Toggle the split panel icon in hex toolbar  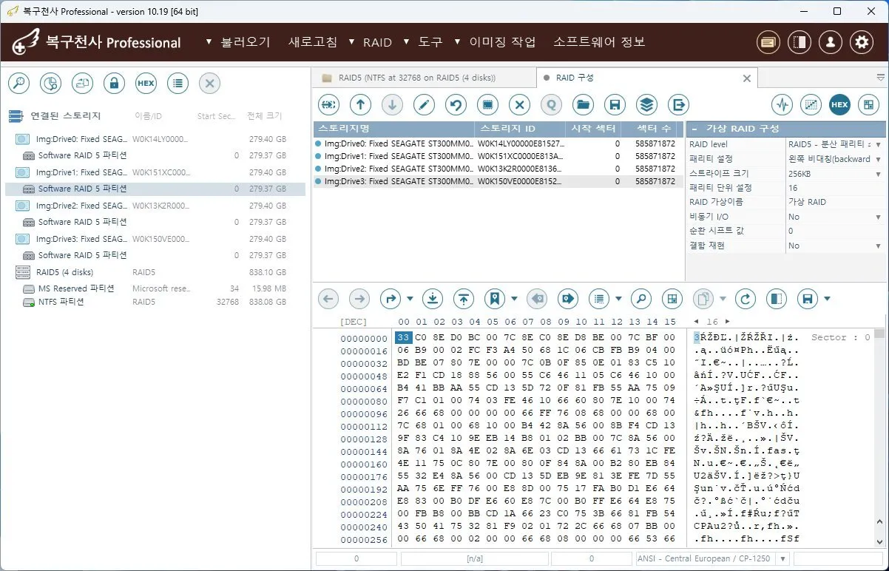tap(777, 299)
